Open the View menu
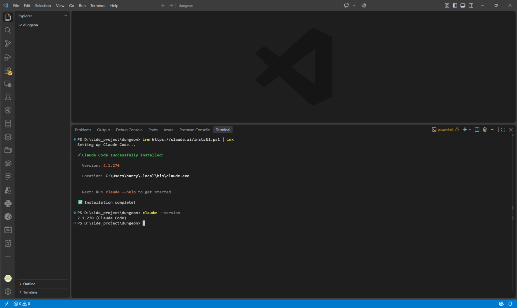The height and width of the screenshot is (308, 517). pos(60,5)
